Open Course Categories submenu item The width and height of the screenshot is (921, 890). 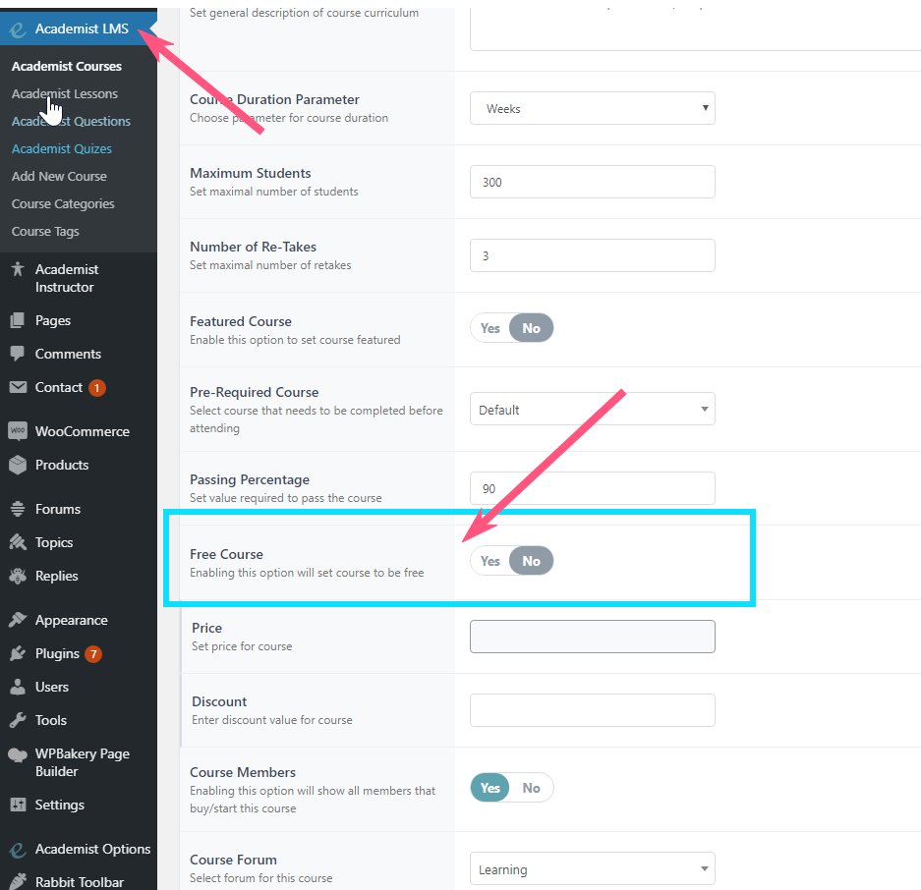[63, 204]
